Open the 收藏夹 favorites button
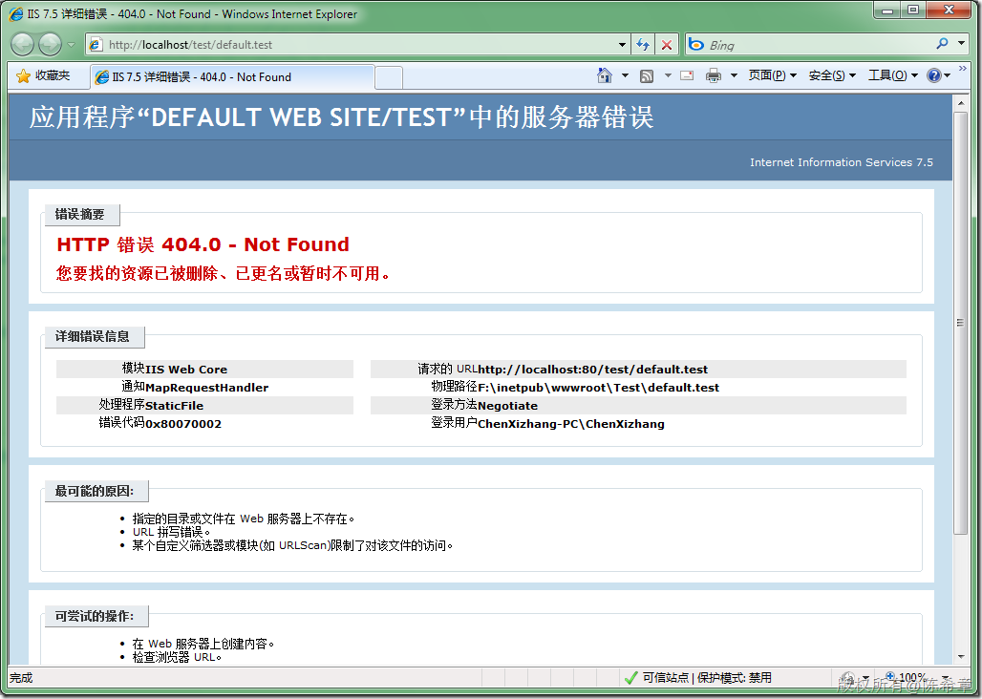This screenshot has height=699, width=982. 44,75
